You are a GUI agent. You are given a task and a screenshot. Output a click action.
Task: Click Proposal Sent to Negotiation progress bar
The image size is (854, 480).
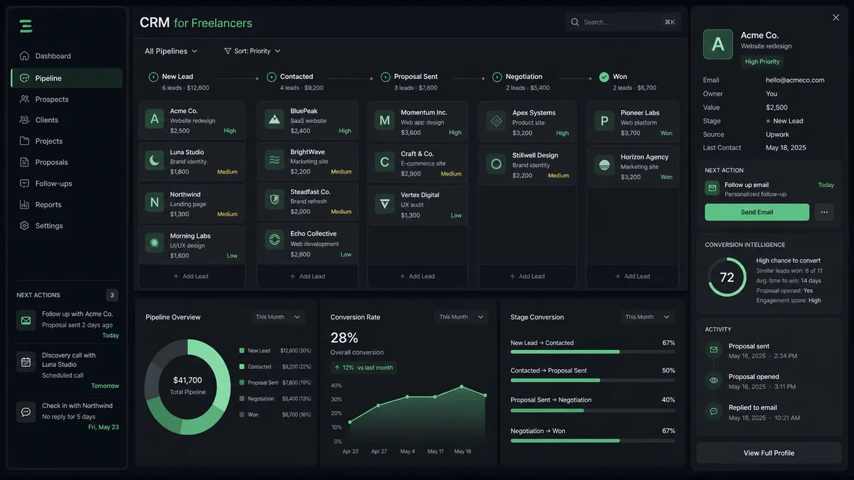pyautogui.click(x=593, y=410)
